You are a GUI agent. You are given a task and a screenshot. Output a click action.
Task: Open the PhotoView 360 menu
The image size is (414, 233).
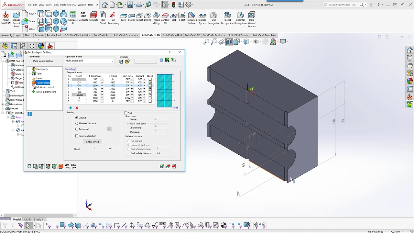68,5
